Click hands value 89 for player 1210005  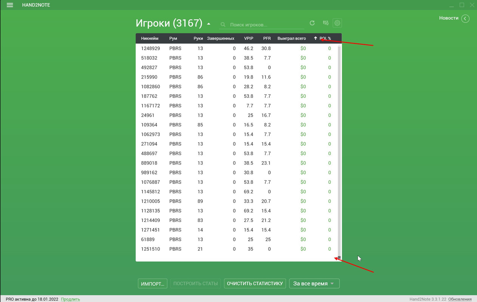(x=200, y=201)
